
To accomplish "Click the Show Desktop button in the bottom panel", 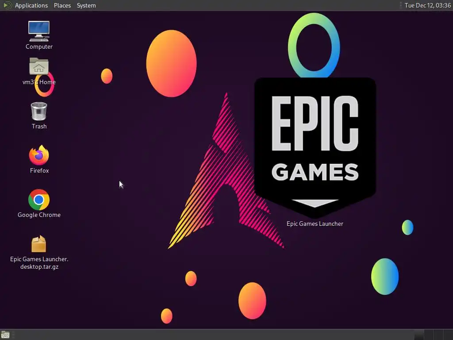I will point(5,335).
